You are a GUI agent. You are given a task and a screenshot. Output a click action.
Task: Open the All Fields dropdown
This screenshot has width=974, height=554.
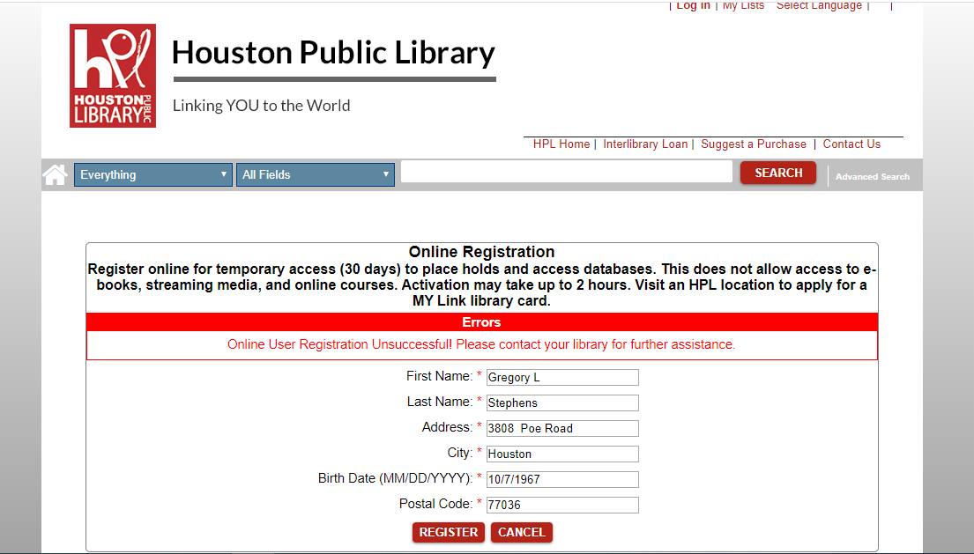[x=315, y=174]
